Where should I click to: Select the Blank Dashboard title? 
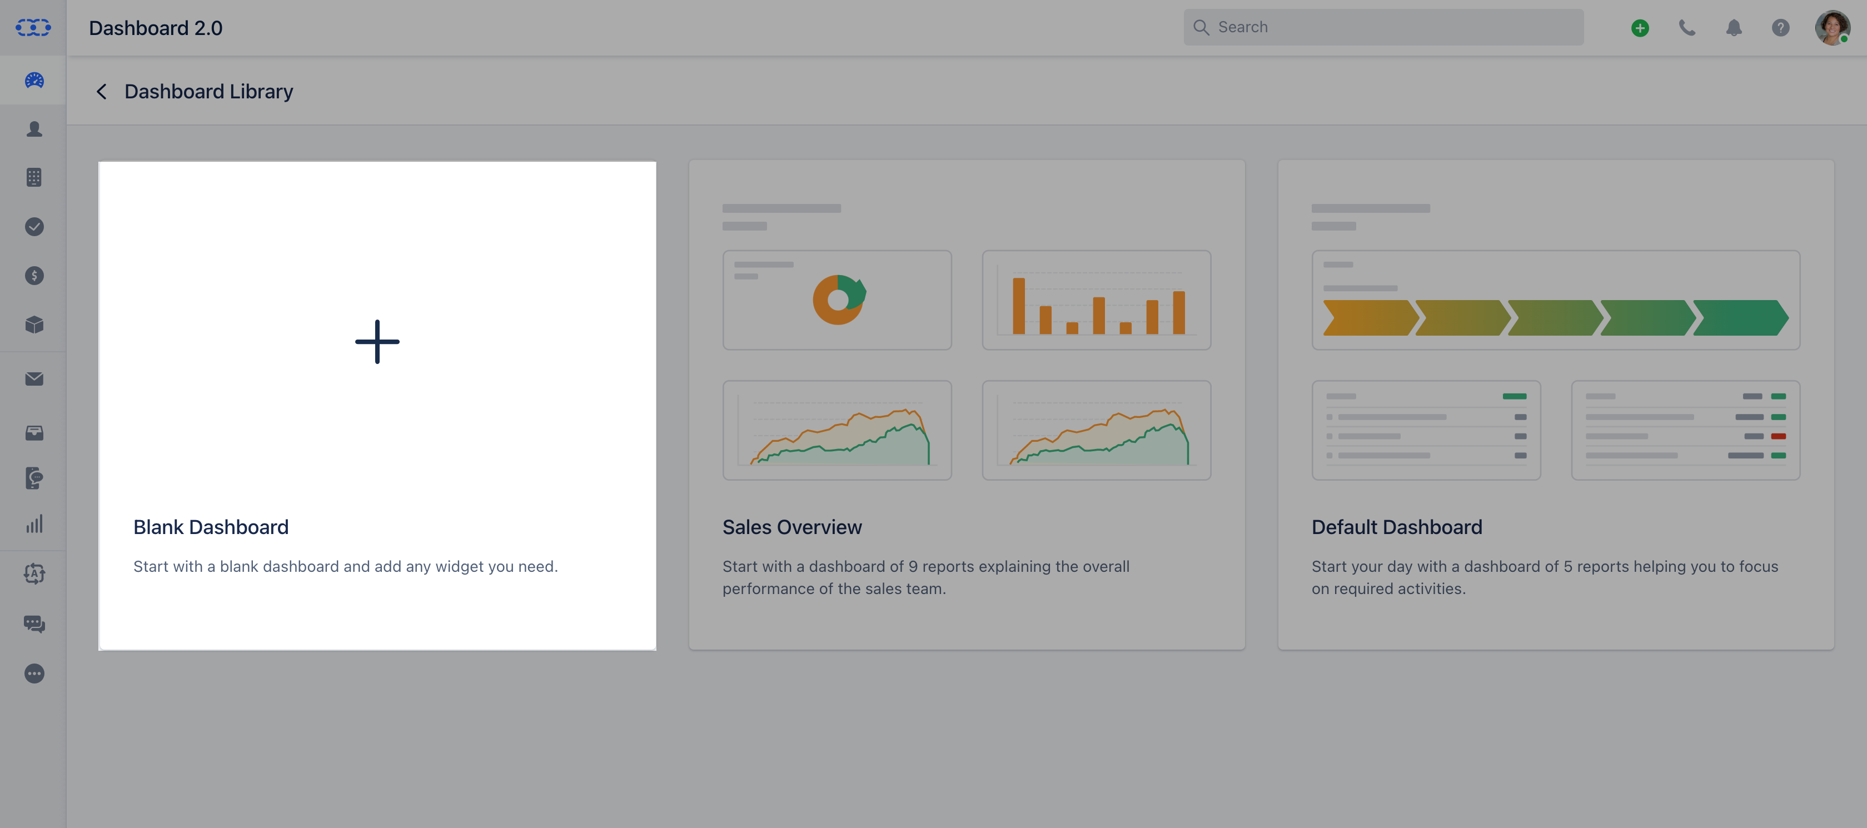coord(211,527)
